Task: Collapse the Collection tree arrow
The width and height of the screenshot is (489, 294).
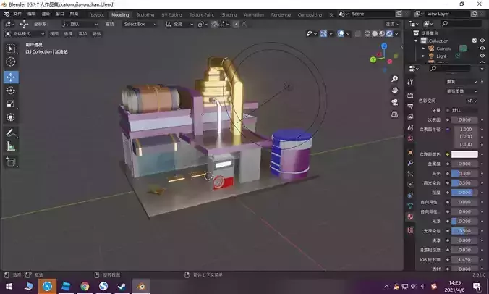Action: (416, 41)
